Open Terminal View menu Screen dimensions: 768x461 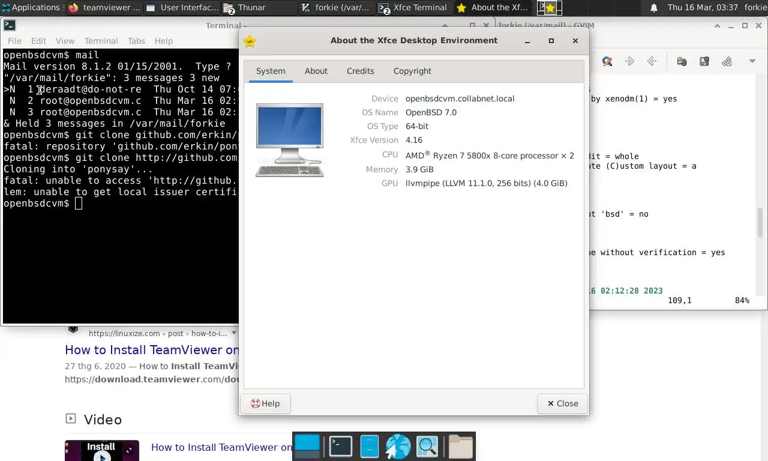pos(65,41)
